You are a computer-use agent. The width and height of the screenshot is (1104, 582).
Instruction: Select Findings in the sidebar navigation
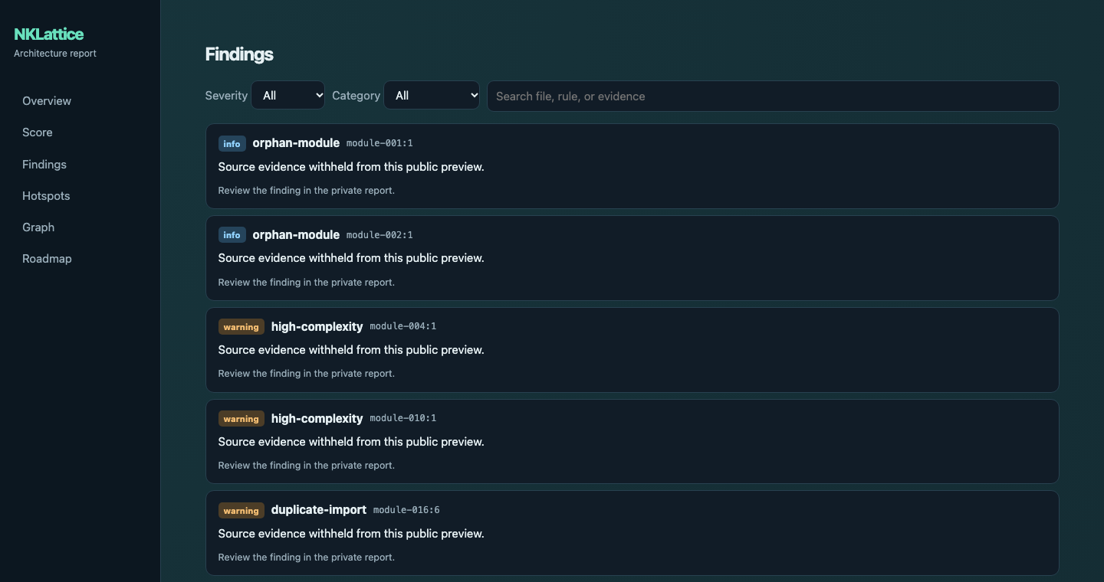pos(44,165)
